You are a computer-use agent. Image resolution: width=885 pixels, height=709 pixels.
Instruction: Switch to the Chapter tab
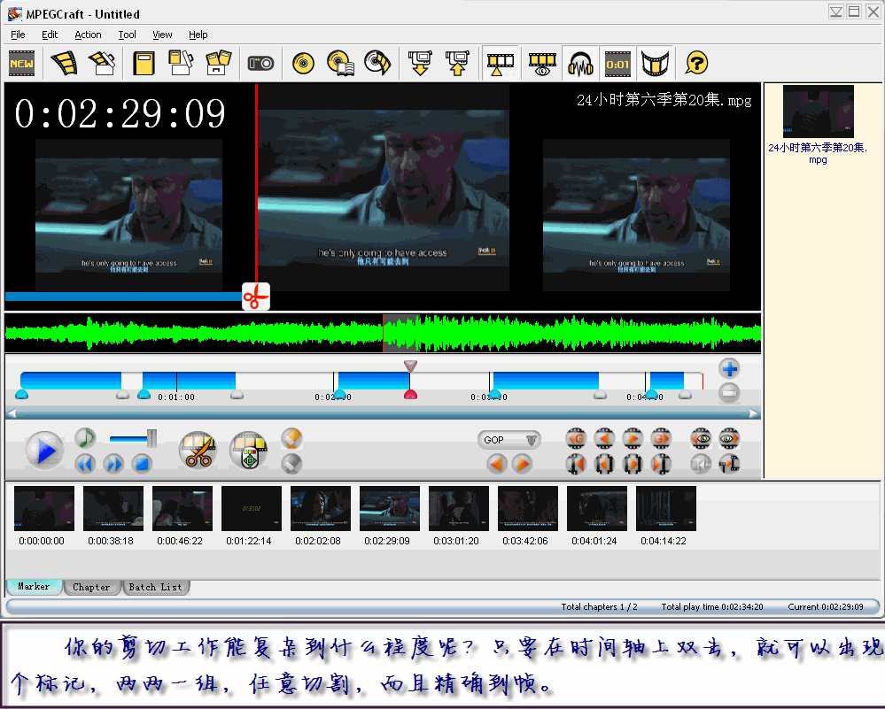(91, 587)
